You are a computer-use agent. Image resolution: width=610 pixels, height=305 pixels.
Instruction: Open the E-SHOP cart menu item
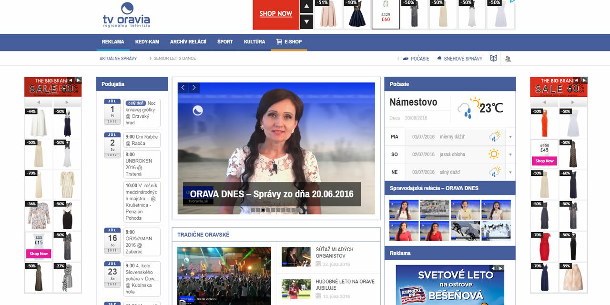[289, 42]
